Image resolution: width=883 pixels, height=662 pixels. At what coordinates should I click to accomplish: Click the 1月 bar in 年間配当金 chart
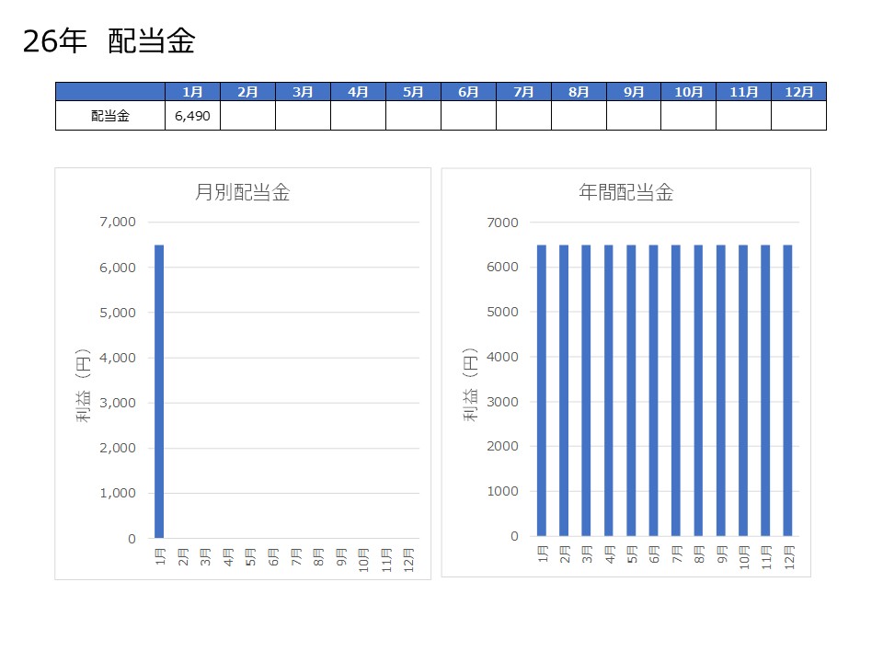click(542, 391)
